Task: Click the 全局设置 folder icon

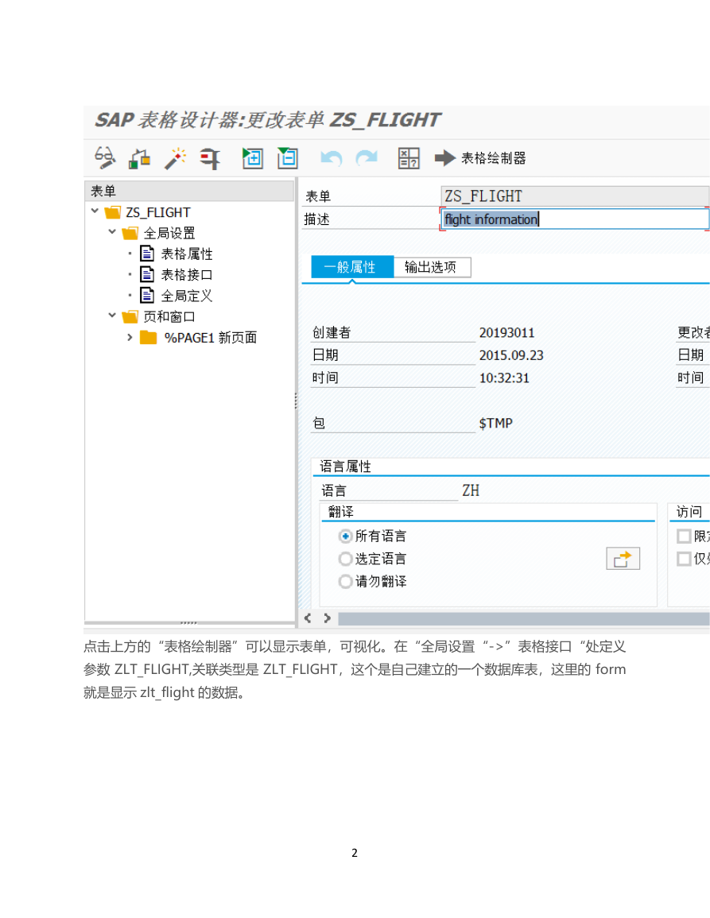Action: pos(130,233)
